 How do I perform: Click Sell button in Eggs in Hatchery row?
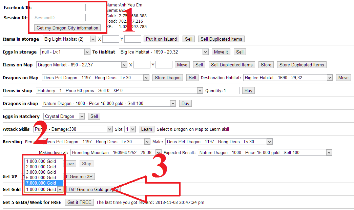click(x=94, y=116)
